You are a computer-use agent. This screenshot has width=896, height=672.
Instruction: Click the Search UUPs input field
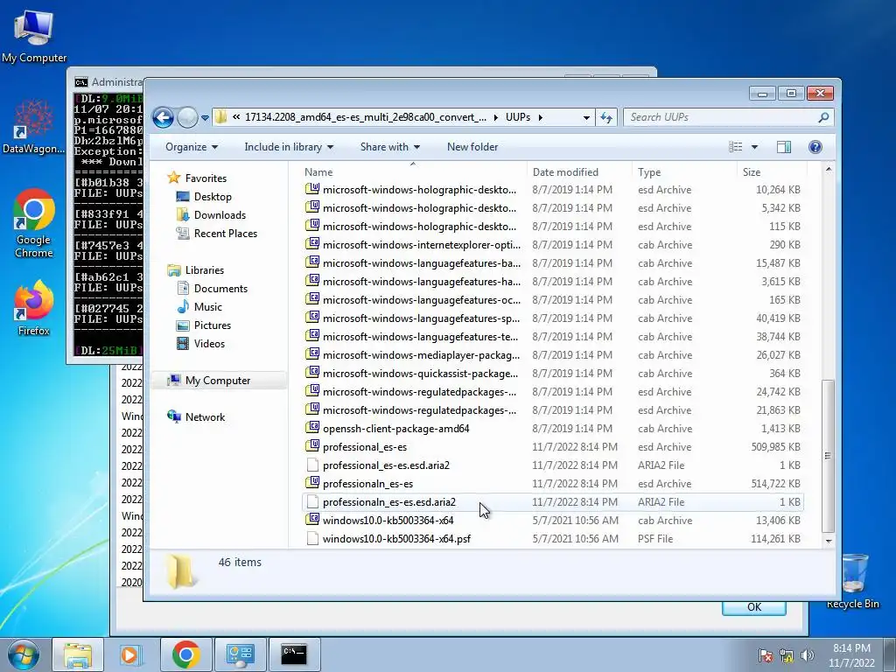pos(720,117)
